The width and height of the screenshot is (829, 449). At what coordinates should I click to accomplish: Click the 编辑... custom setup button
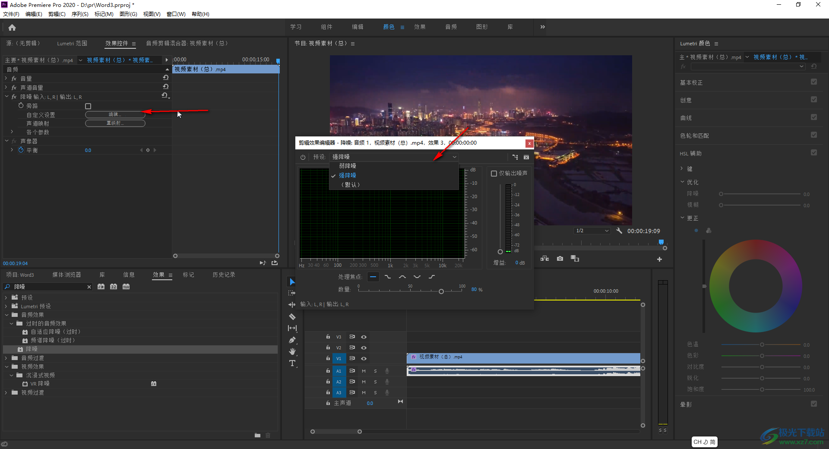pyautogui.click(x=115, y=114)
